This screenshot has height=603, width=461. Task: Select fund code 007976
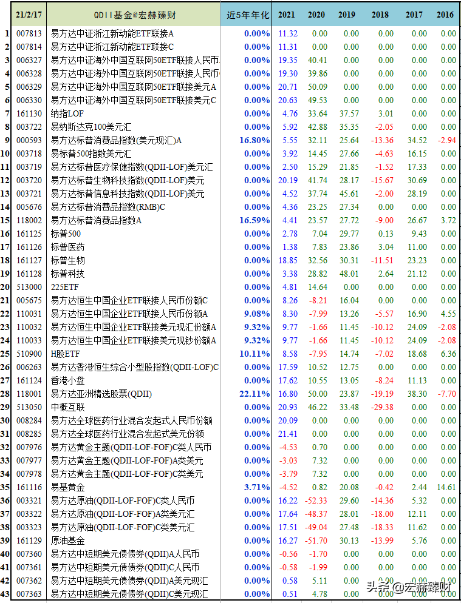29,447
